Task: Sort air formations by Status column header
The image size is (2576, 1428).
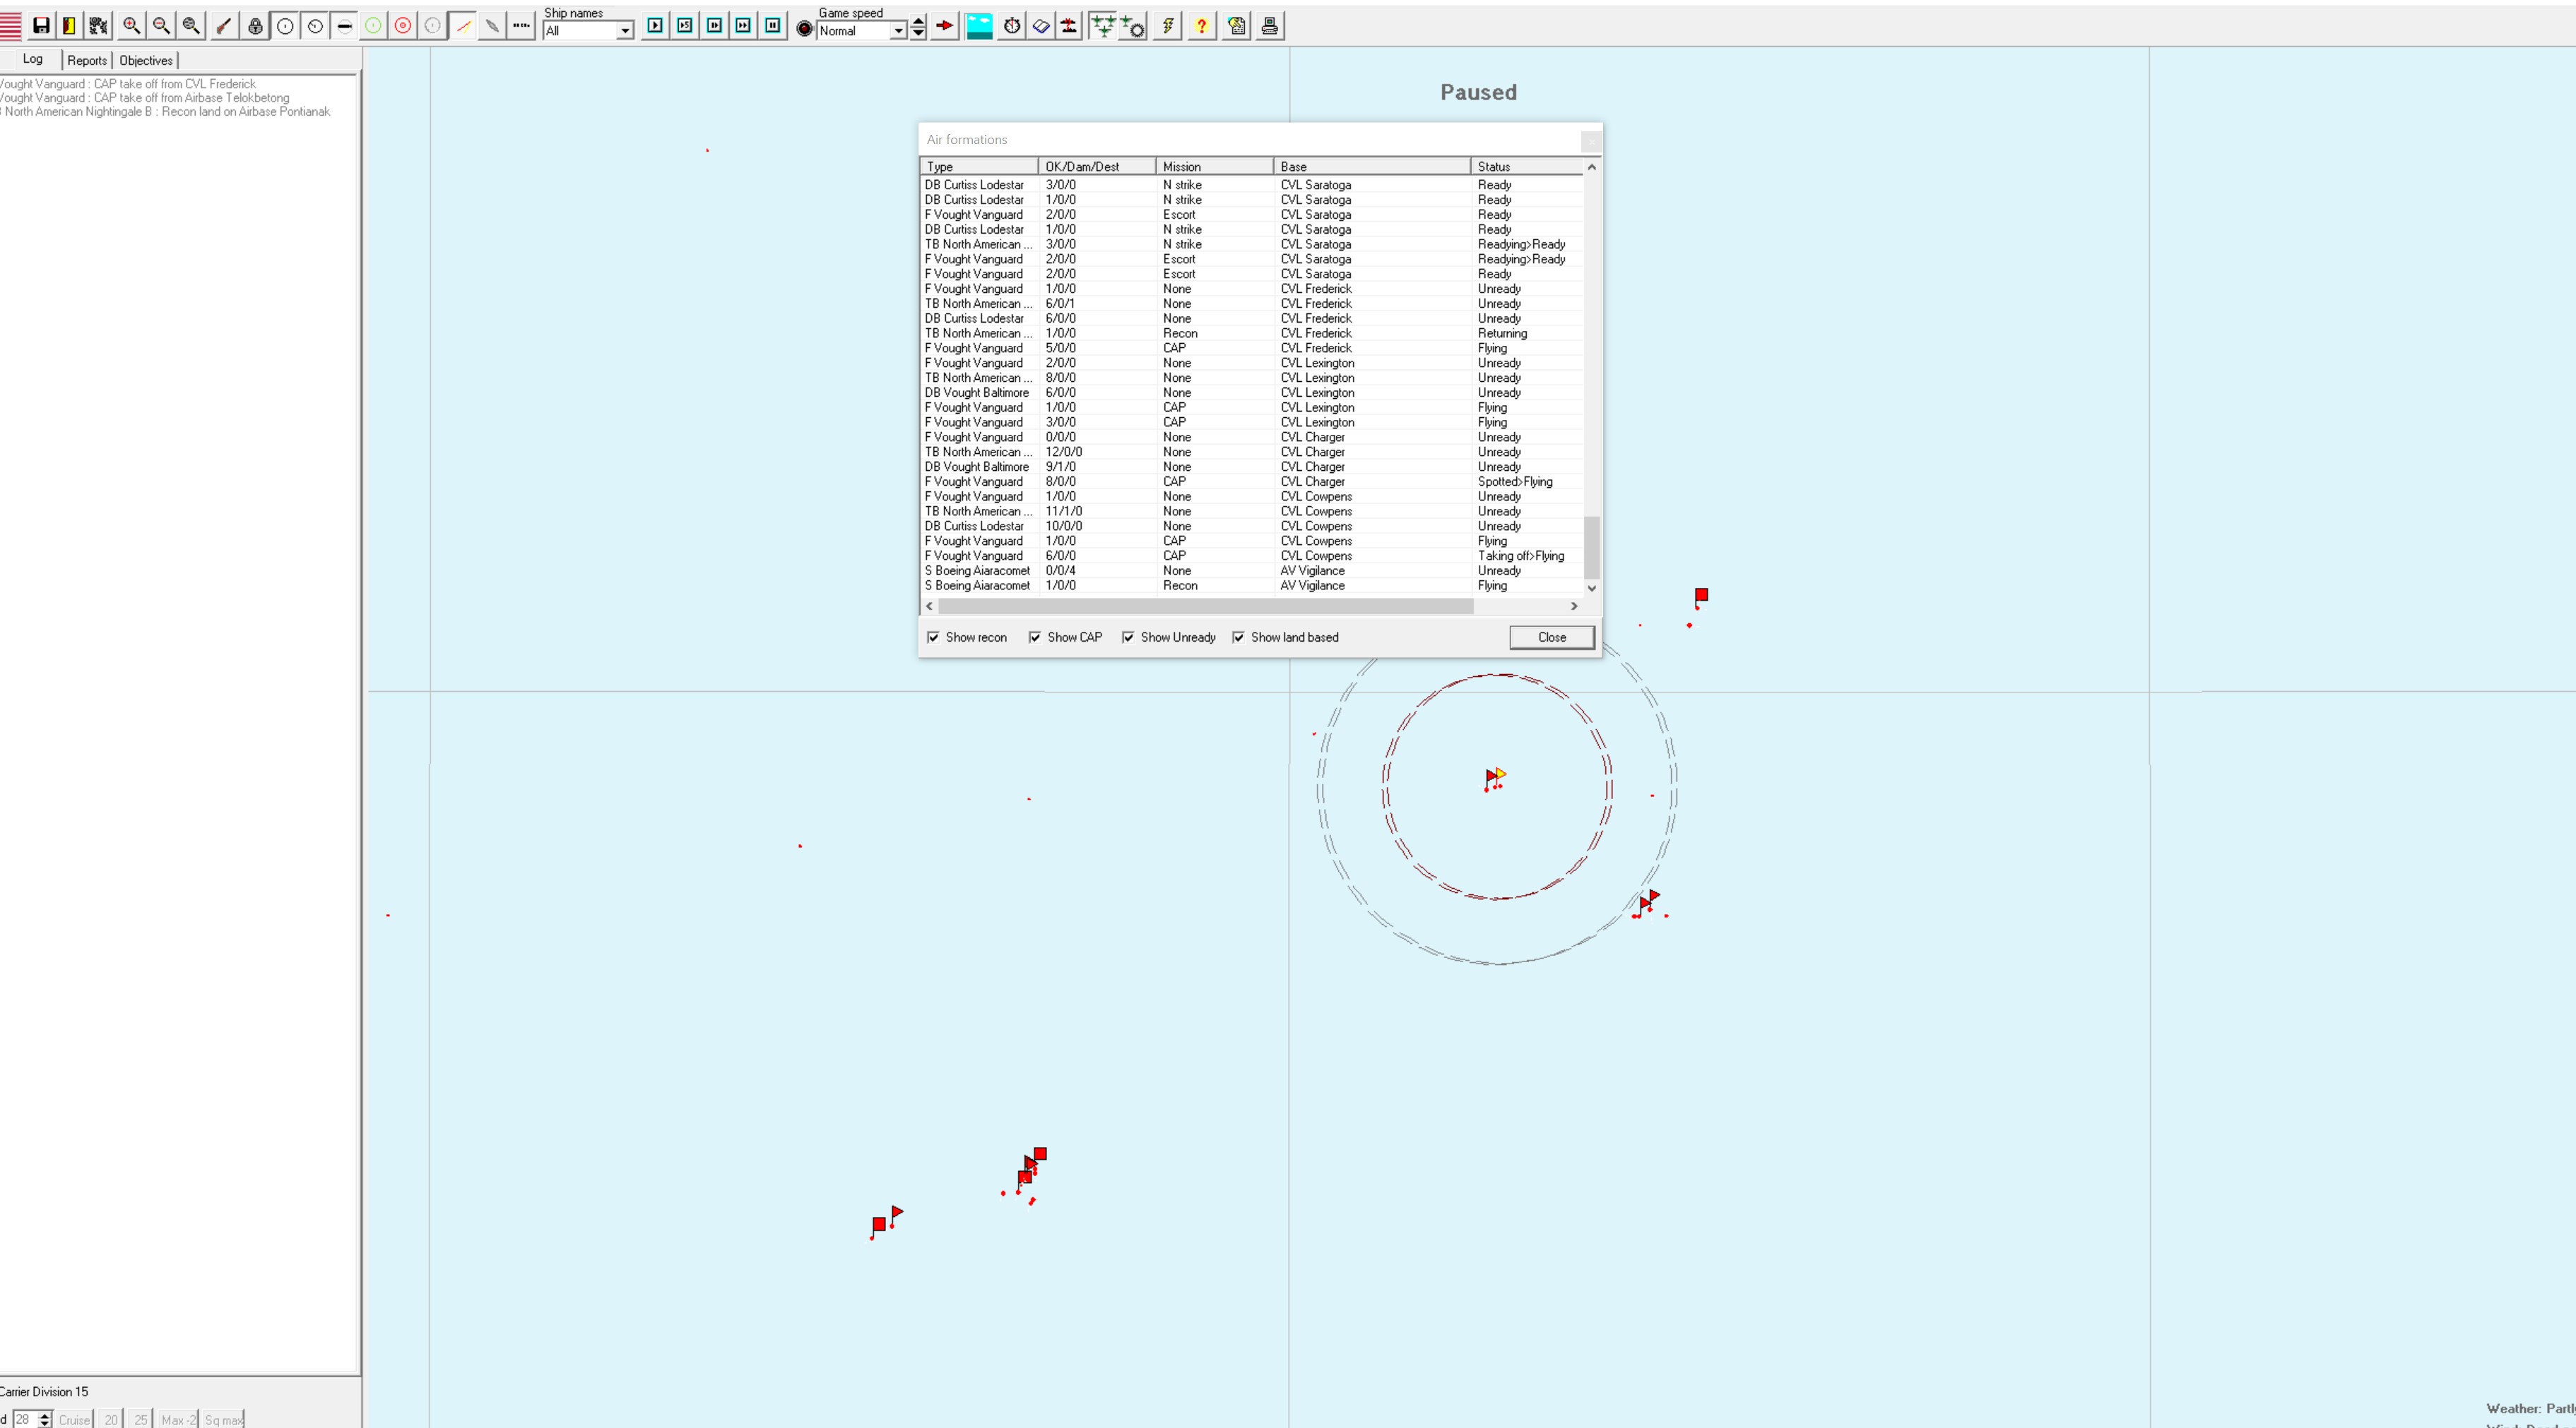Action: click(x=1526, y=167)
